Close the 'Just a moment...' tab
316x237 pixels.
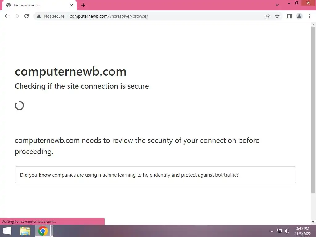[x=72, y=5]
